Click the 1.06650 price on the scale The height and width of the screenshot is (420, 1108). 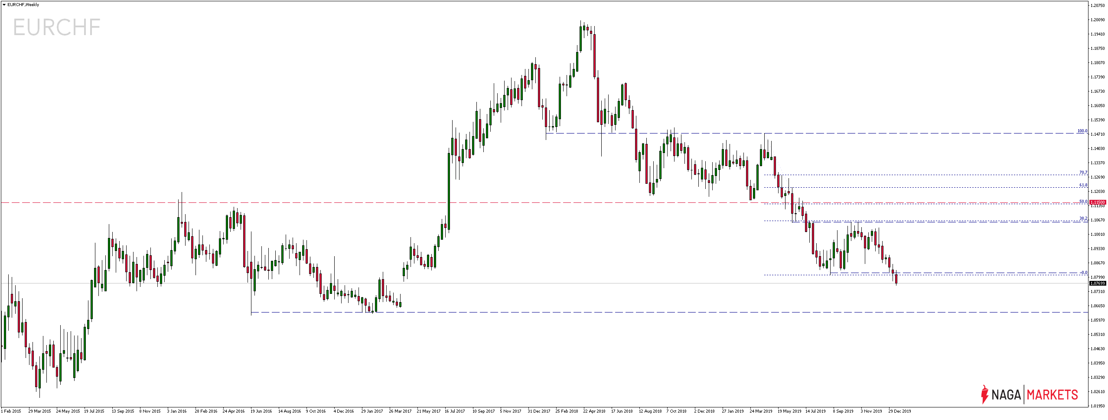(1097, 306)
